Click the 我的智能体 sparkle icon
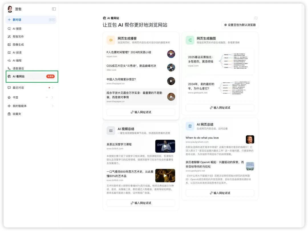This screenshot has height=231, width=308. [9, 106]
